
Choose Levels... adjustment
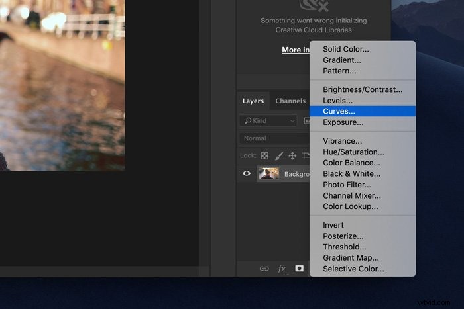tap(362, 101)
